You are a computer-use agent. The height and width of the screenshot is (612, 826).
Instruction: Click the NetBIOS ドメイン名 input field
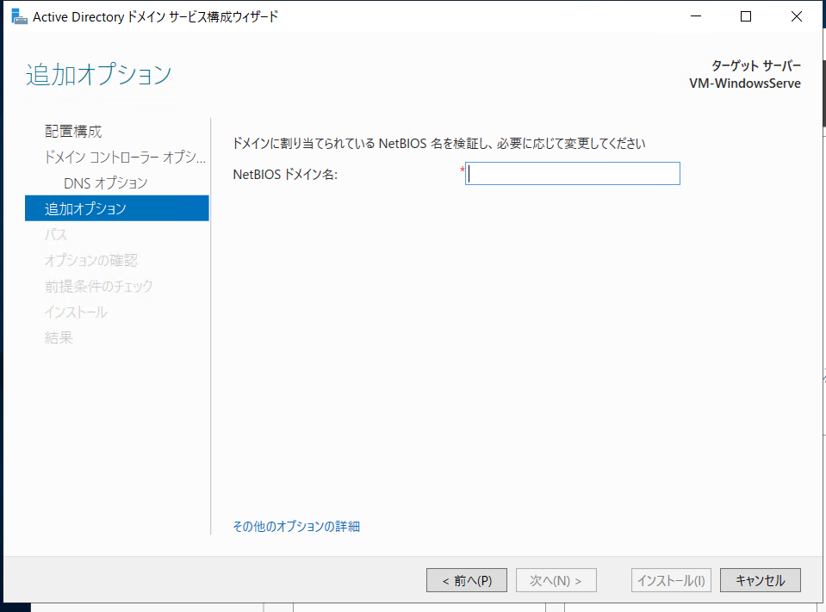(572, 173)
